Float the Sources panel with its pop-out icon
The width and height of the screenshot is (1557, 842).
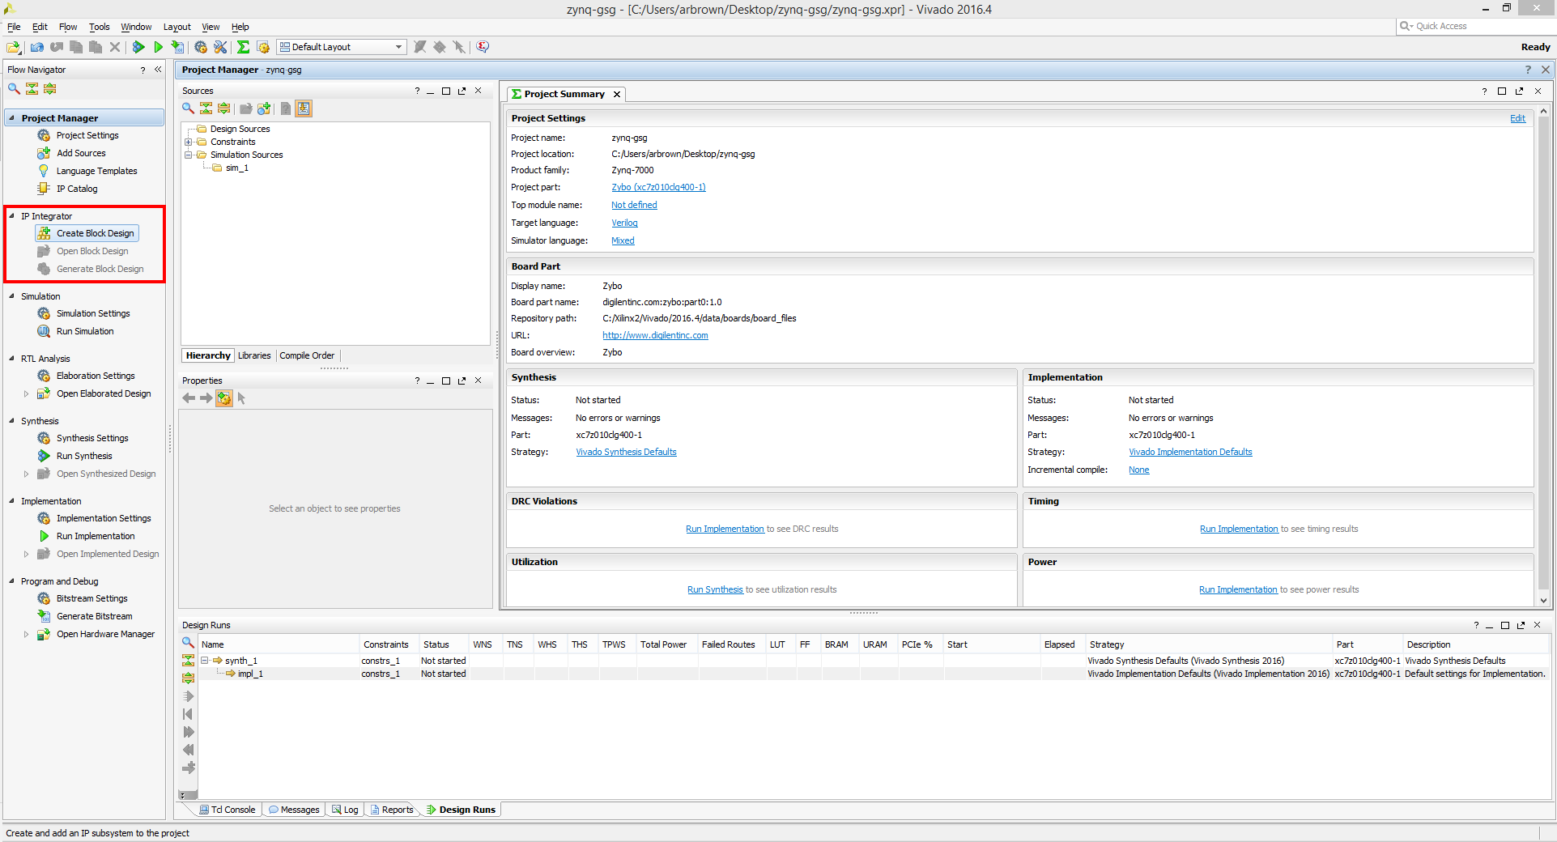462,91
